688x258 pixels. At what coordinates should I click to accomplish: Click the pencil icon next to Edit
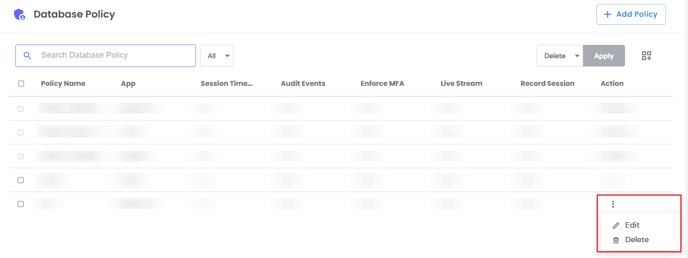[616, 225]
